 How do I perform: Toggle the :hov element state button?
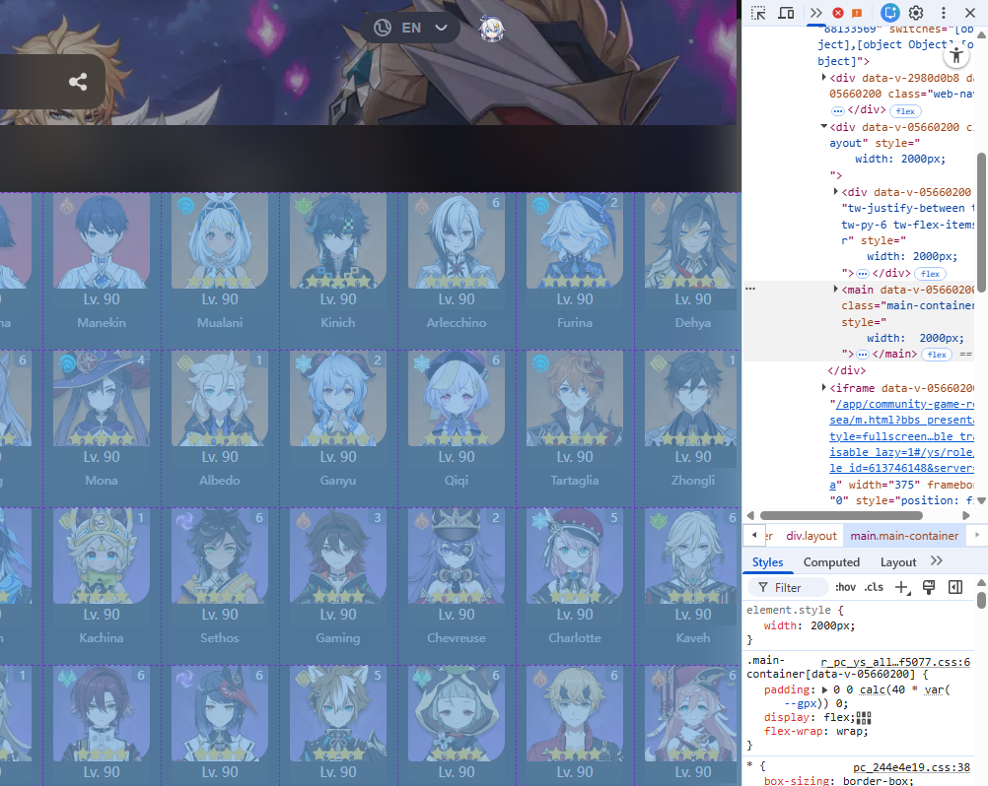845,587
